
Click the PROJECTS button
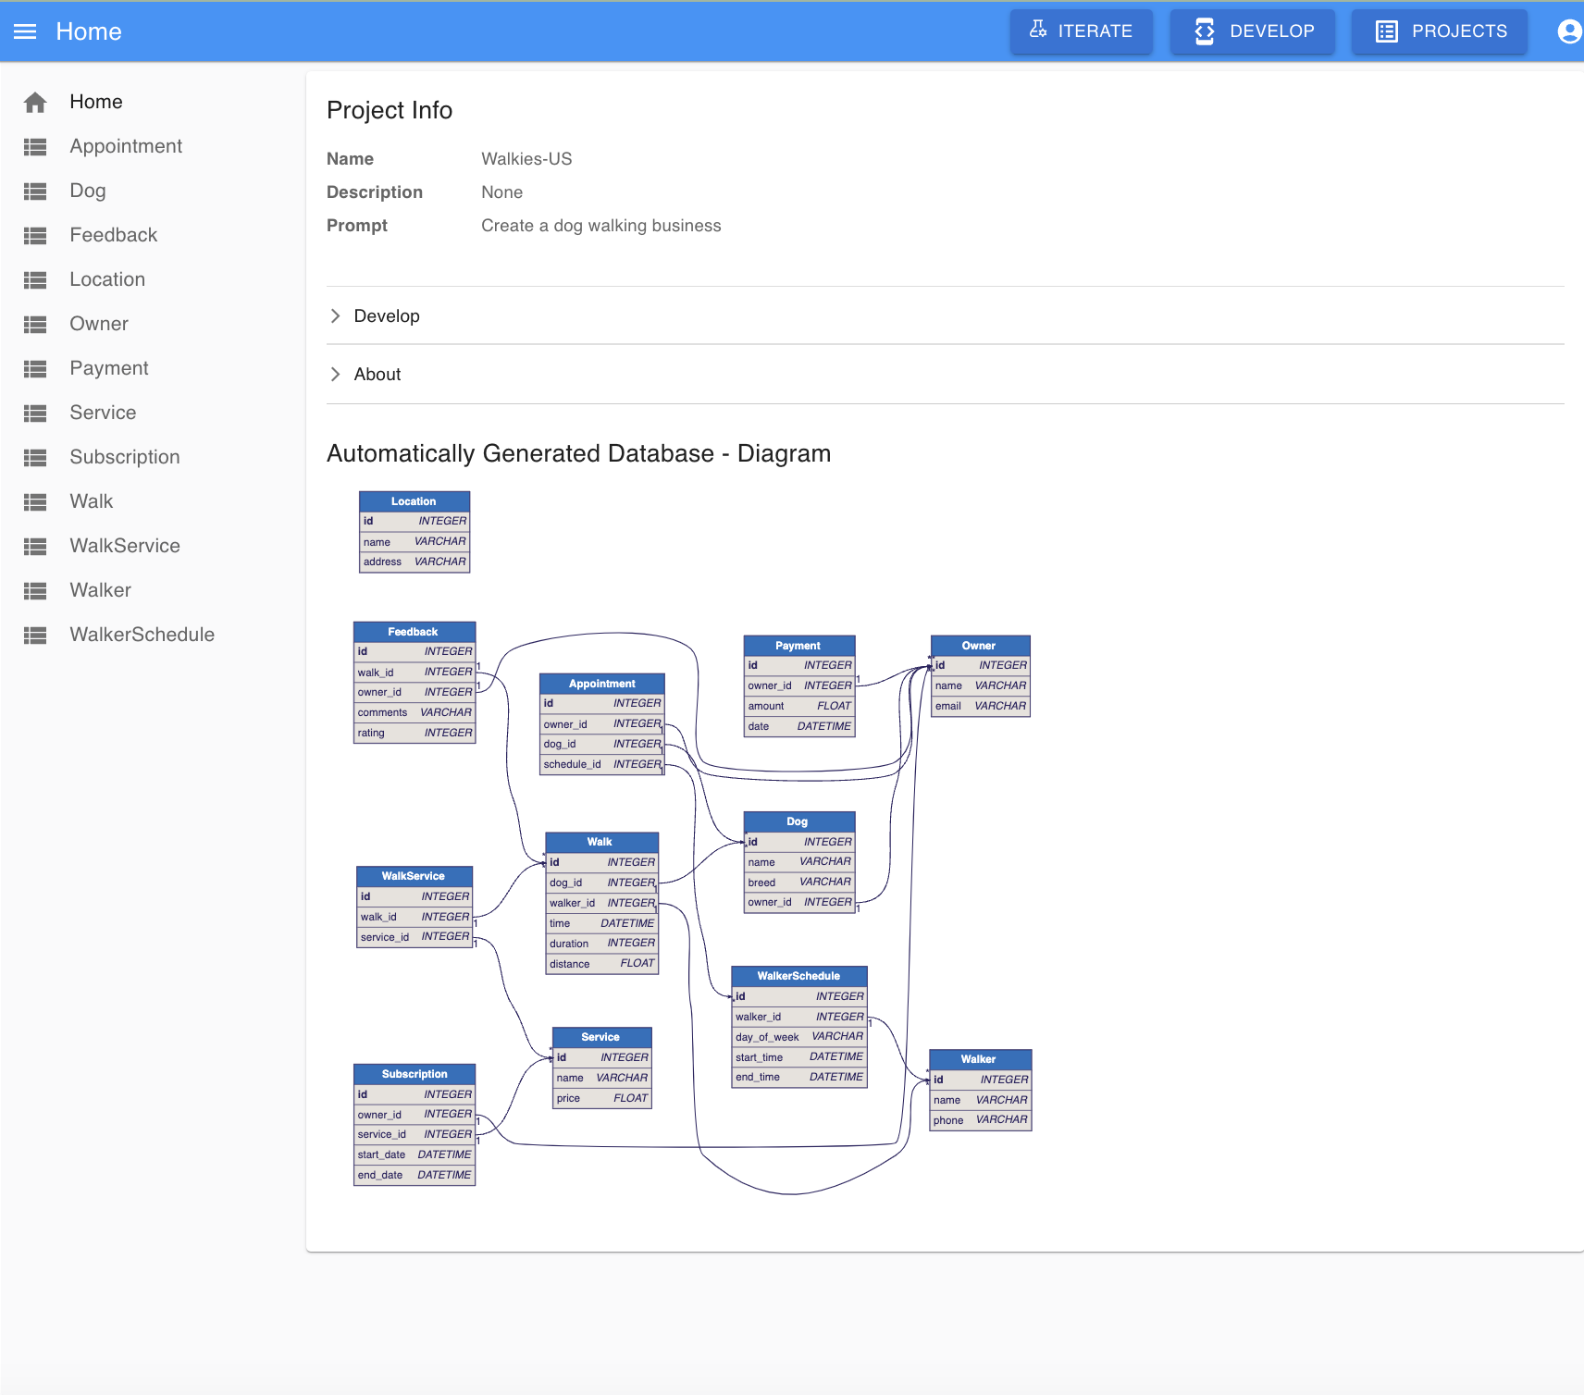click(1439, 31)
